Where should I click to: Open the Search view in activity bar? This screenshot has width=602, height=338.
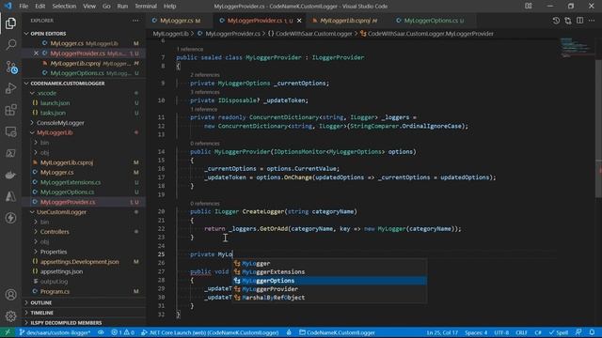10,45
